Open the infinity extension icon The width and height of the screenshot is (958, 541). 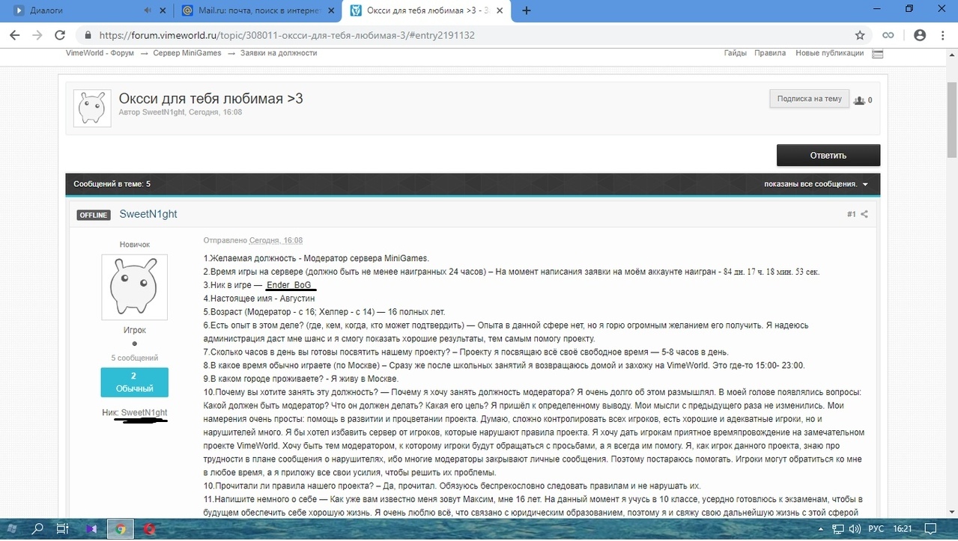click(x=888, y=35)
